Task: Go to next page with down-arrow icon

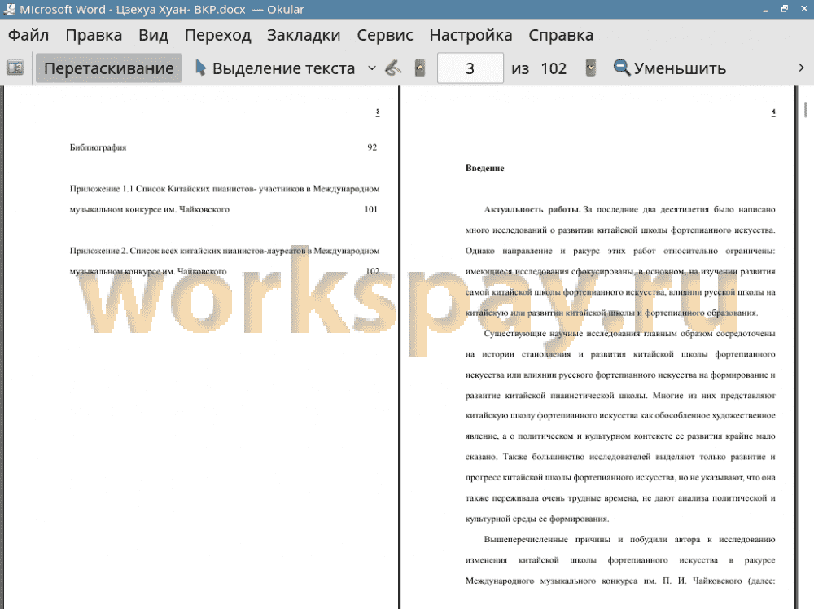Action: tap(591, 68)
